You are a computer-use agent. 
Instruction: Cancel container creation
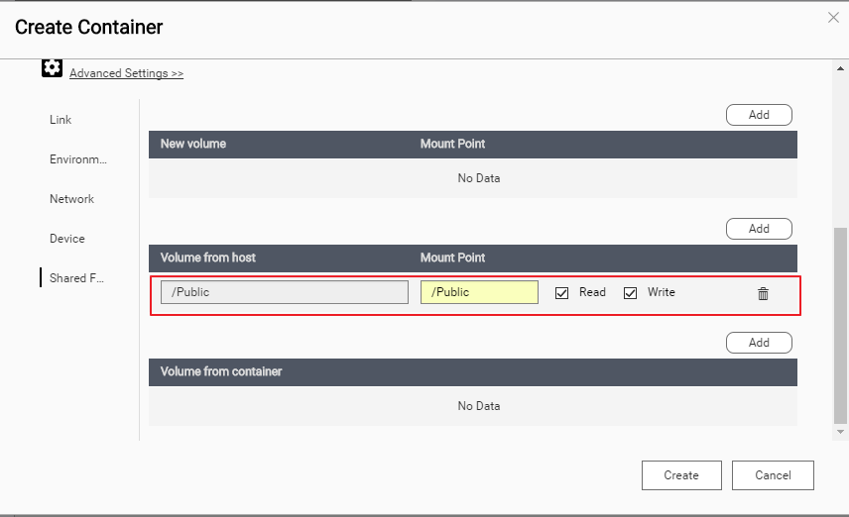pos(773,475)
